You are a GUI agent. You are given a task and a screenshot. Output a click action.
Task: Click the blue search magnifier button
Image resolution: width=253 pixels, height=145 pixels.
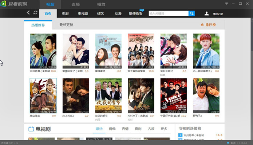[x=191, y=13]
